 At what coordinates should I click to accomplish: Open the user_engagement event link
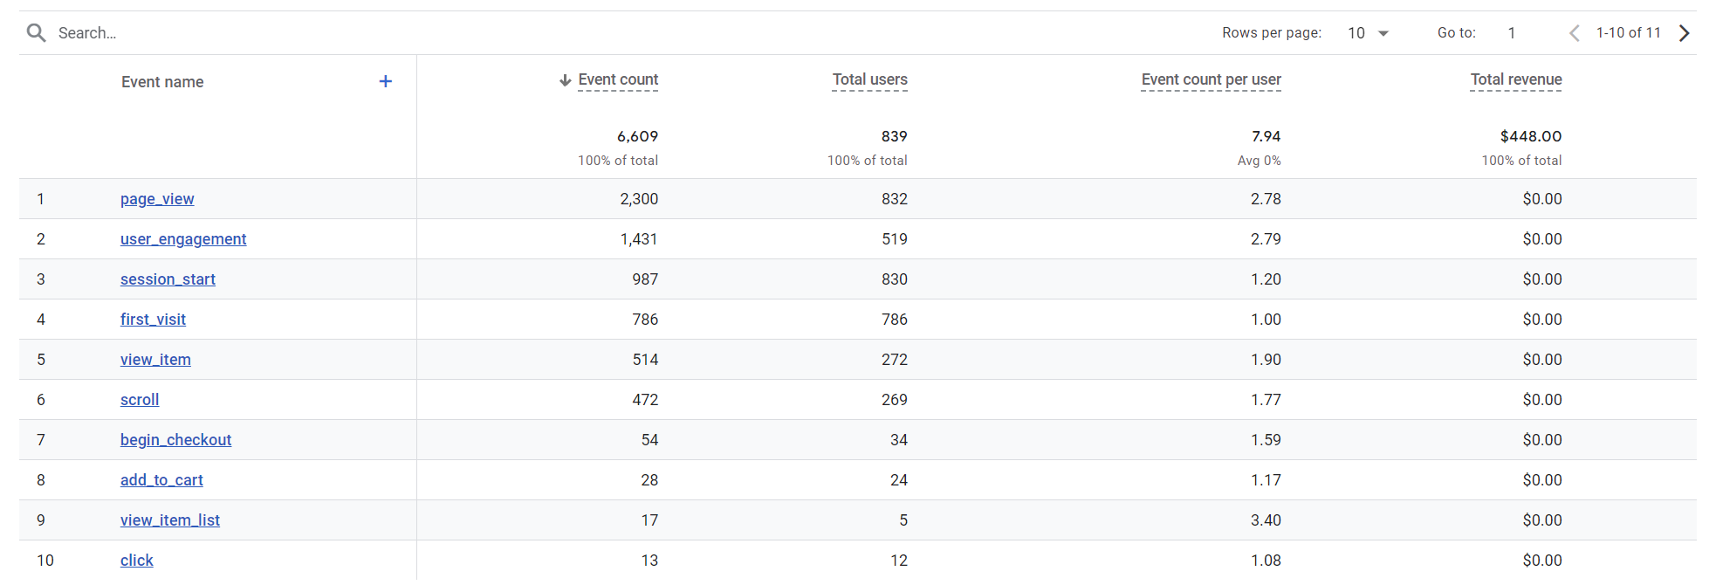pyautogui.click(x=183, y=239)
